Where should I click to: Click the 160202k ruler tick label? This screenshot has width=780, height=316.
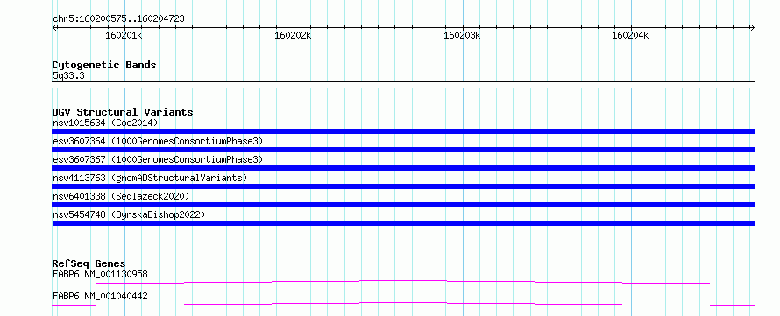pyautogui.click(x=293, y=35)
